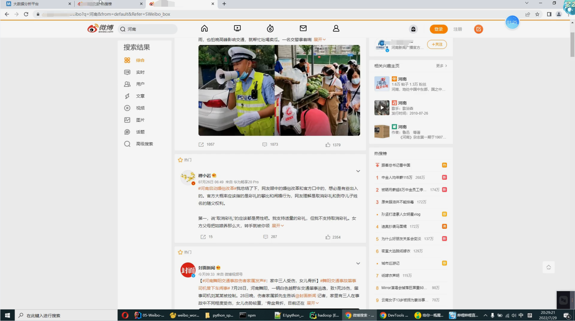575x321 pixels.
Task: Click the page vertical scrollbar
Action: point(572,45)
